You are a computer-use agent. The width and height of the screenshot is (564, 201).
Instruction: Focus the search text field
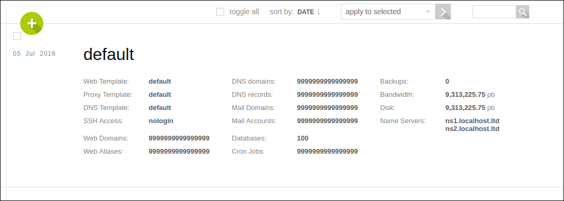(494, 12)
